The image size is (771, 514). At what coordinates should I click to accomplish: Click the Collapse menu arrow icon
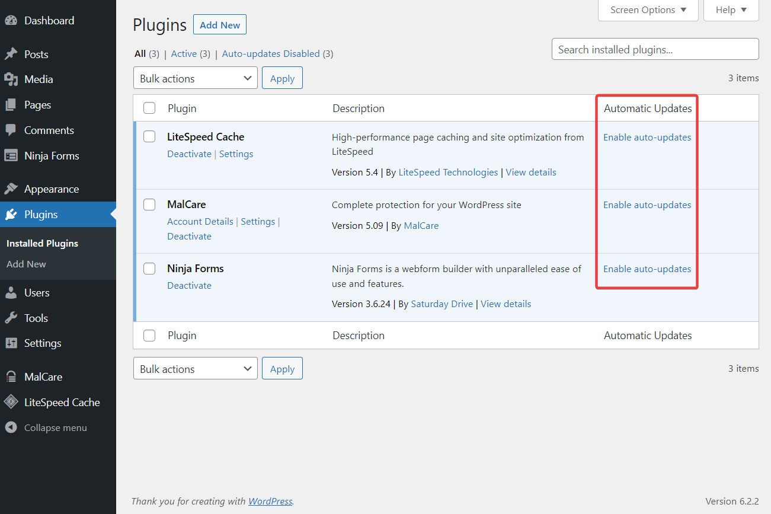click(11, 427)
